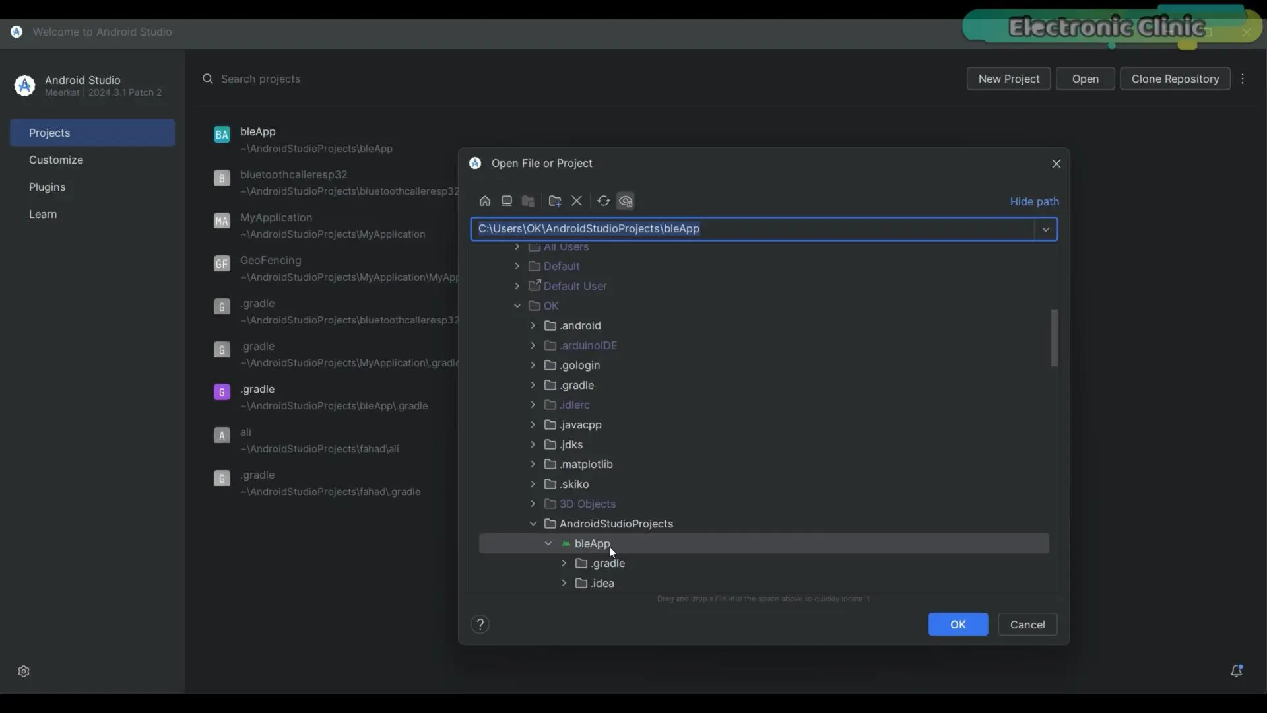Image resolution: width=1267 pixels, height=713 pixels.
Task: Open the Plugins tab
Action: pyautogui.click(x=92, y=187)
